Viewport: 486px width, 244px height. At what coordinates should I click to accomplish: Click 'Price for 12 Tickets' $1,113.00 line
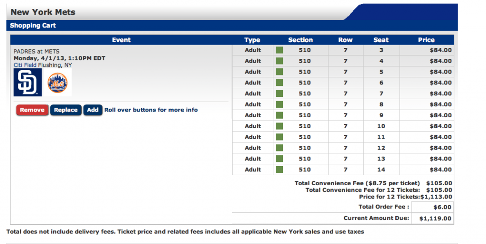pyautogui.click(x=405, y=197)
